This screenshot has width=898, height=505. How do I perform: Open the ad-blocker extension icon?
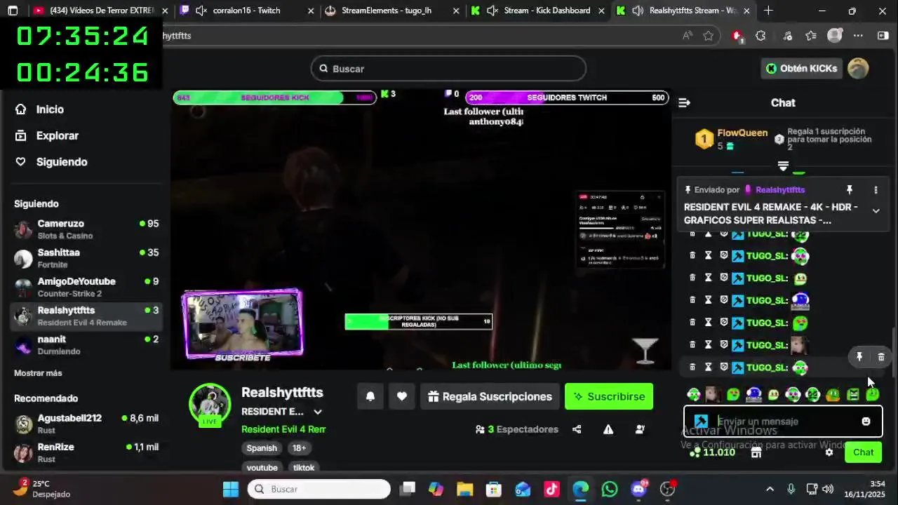(x=737, y=36)
